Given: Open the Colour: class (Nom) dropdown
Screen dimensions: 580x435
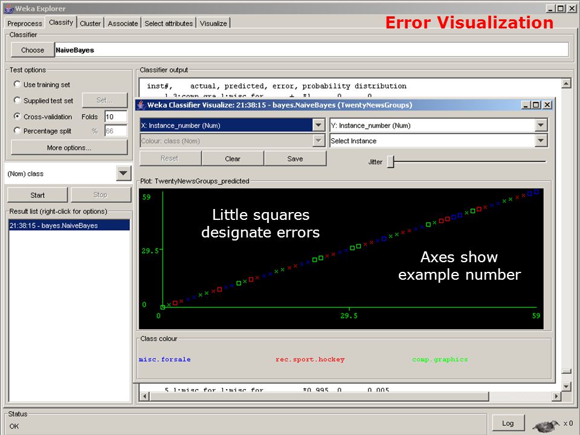Looking at the screenshot, I should click(x=318, y=141).
